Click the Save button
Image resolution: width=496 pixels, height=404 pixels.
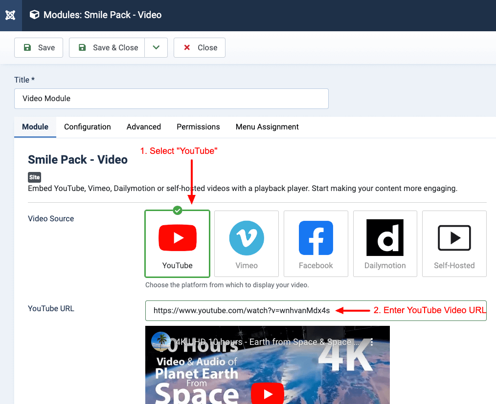coord(39,48)
